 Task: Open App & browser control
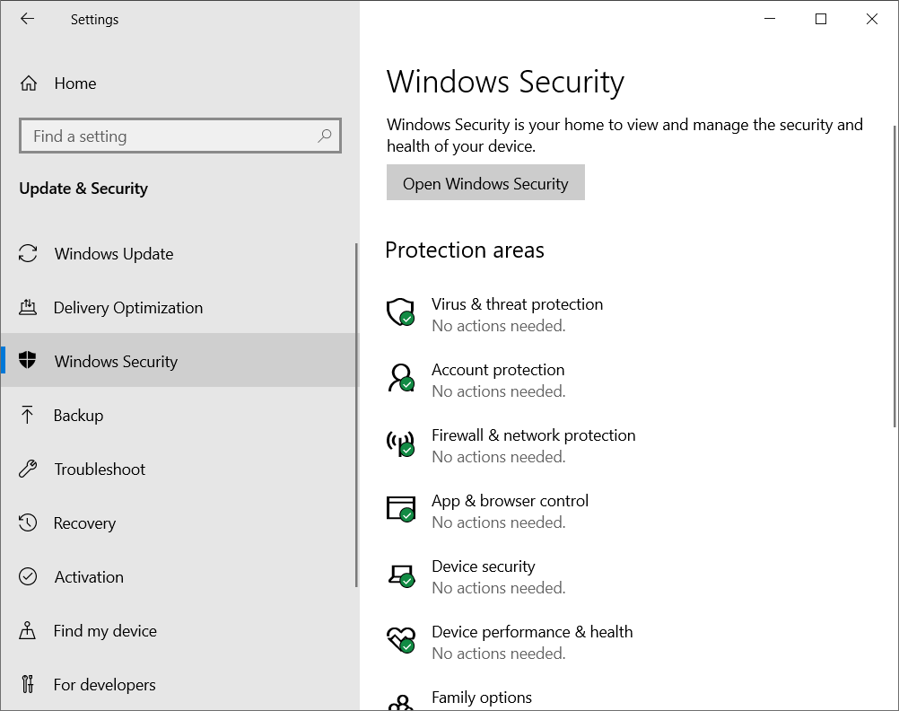[x=510, y=501]
